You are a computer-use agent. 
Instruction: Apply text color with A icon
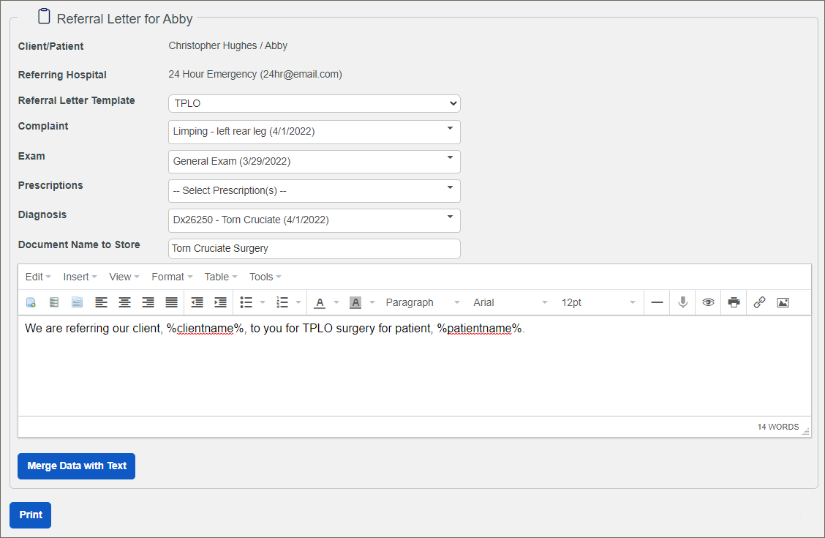pos(320,303)
